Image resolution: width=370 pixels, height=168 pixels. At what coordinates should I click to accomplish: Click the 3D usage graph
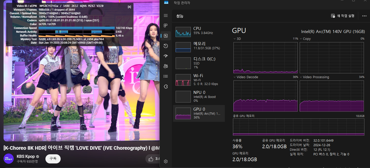pyautogui.click(x=265, y=58)
